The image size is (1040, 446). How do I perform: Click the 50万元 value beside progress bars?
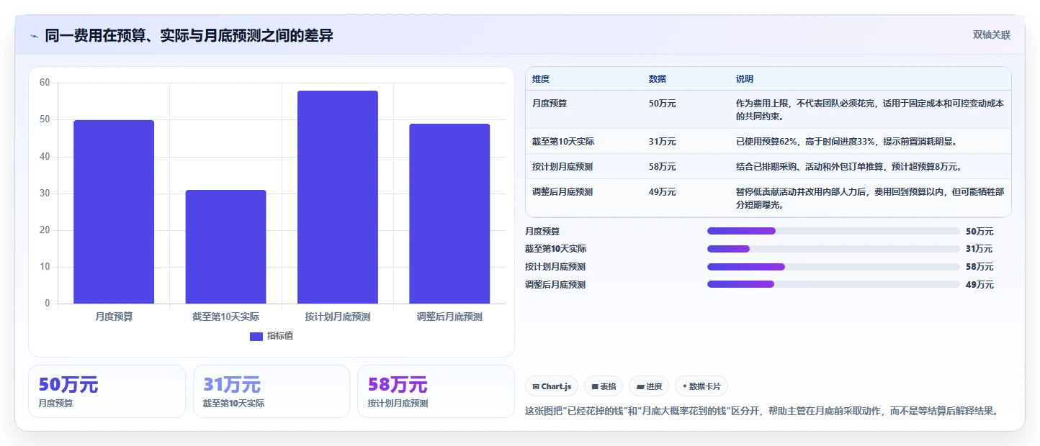[980, 232]
